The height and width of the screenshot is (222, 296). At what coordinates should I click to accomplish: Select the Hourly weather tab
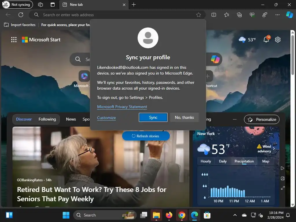pyautogui.click(x=206, y=161)
